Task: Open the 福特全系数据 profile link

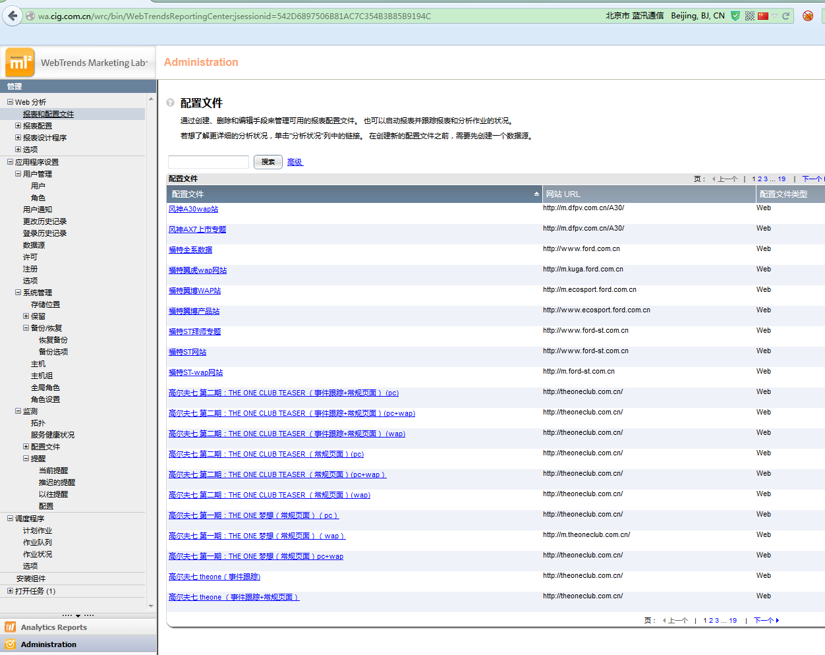Action: pyautogui.click(x=190, y=250)
